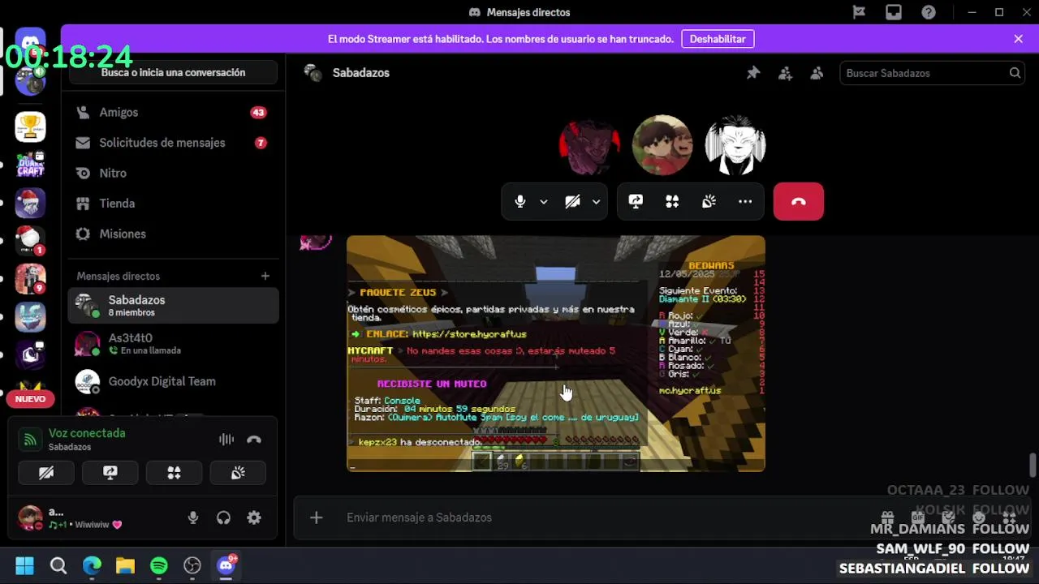Open Windows taskbar search

pyautogui.click(x=58, y=565)
